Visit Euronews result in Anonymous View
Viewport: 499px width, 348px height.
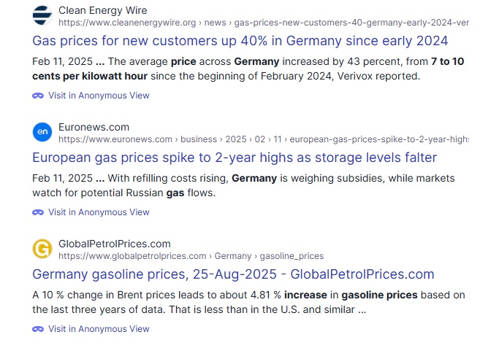point(99,212)
